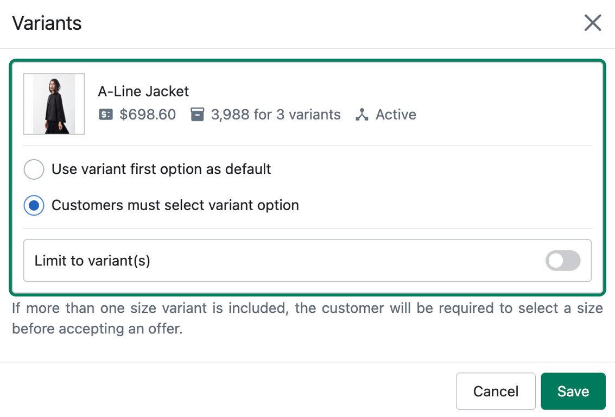Click the Variants dialog title

(47, 23)
